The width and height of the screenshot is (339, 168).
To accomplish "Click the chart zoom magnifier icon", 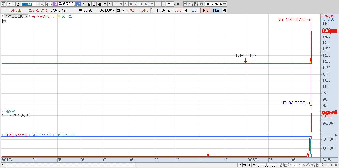I will (322, 165).
